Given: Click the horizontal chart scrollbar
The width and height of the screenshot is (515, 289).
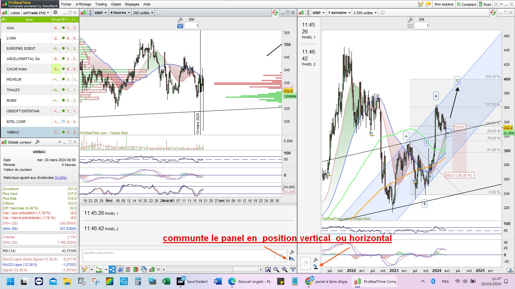Looking at the screenshot, I should point(213,269).
